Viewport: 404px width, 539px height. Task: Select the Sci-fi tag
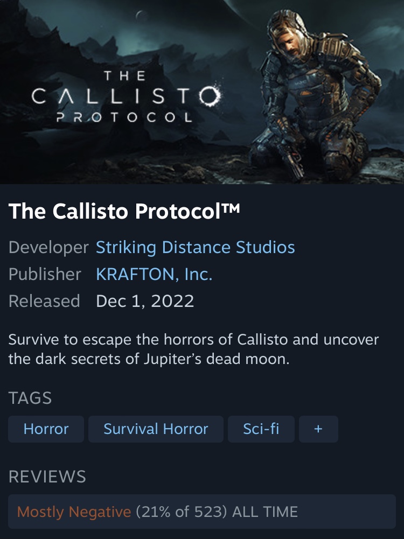pos(261,429)
